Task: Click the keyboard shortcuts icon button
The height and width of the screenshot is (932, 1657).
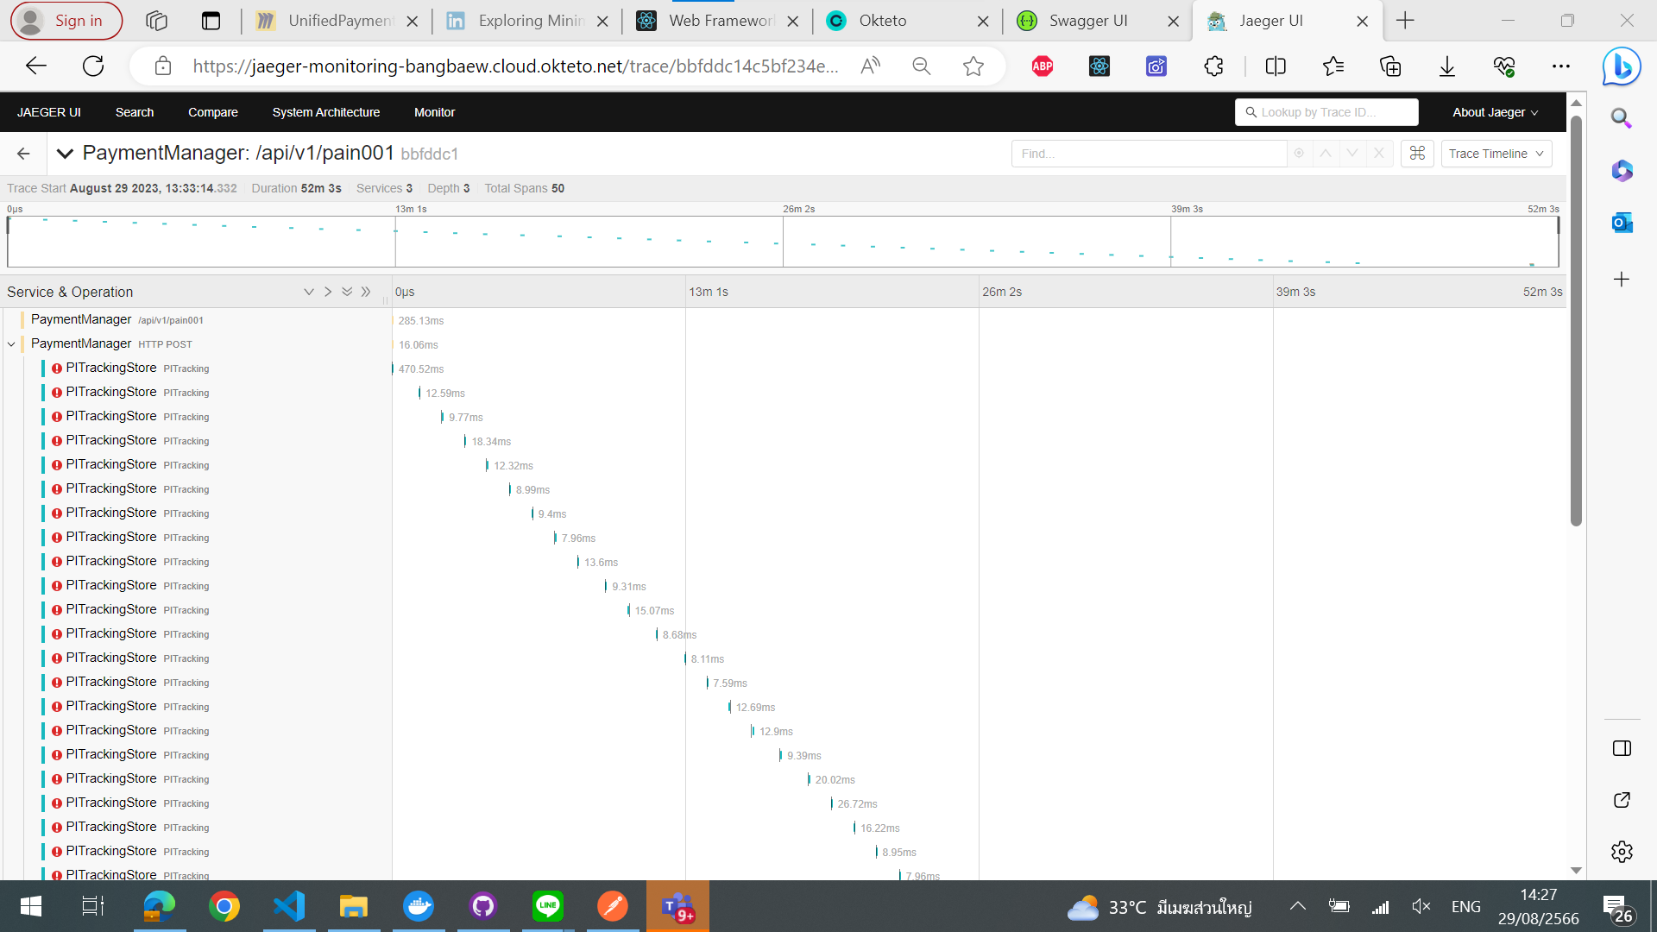Action: click(1417, 154)
